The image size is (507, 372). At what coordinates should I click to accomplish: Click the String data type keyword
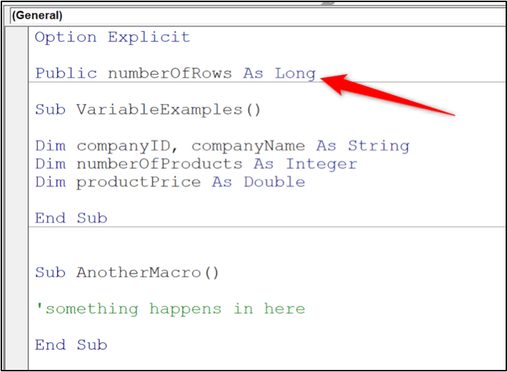click(x=378, y=146)
